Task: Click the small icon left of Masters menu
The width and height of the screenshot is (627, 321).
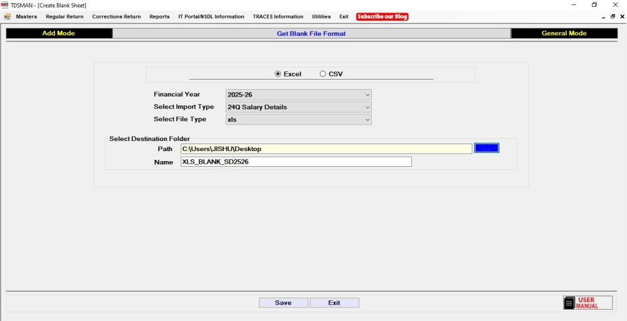Action: tap(7, 17)
